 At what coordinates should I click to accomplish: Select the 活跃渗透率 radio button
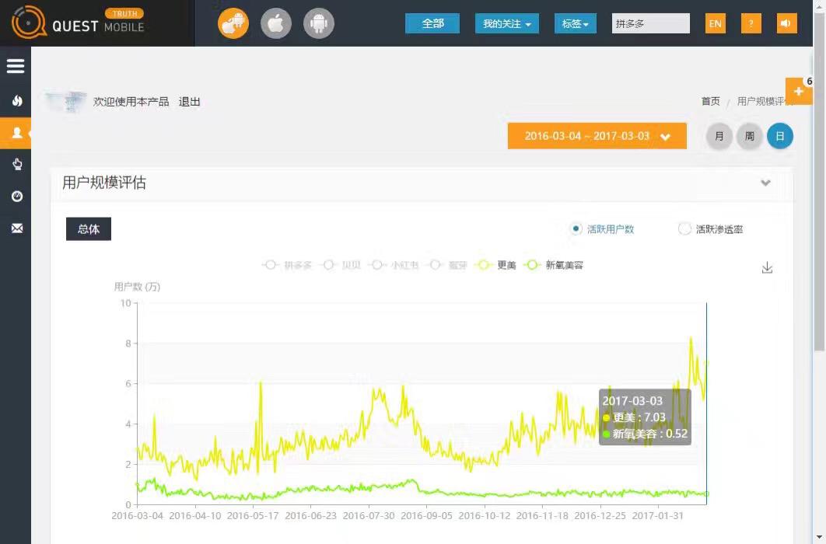[x=684, y=229]
